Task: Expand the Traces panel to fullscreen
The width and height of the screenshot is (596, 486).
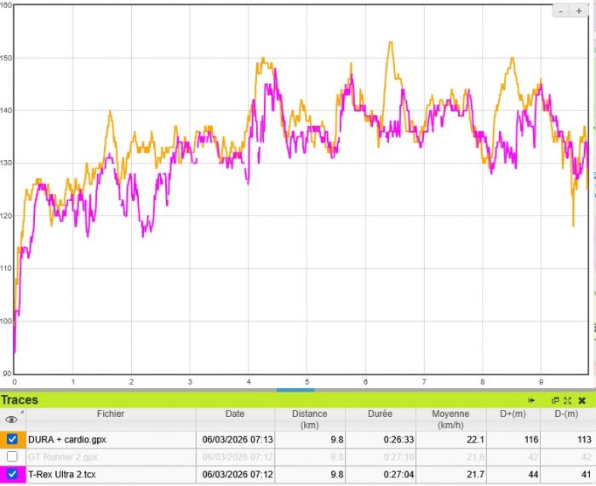Action: [x=567, y=400]
